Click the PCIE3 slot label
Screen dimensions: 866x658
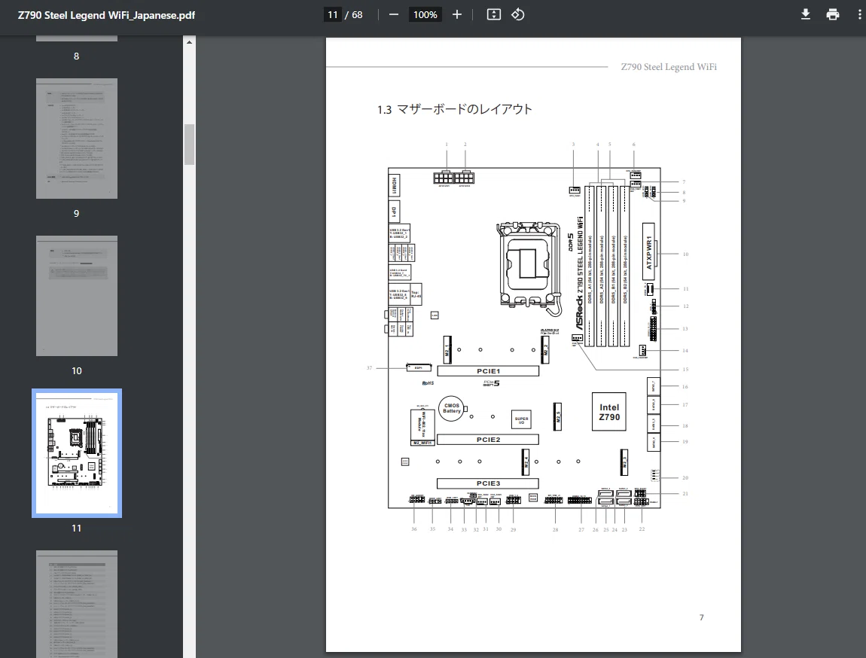(x=488, y=483)
